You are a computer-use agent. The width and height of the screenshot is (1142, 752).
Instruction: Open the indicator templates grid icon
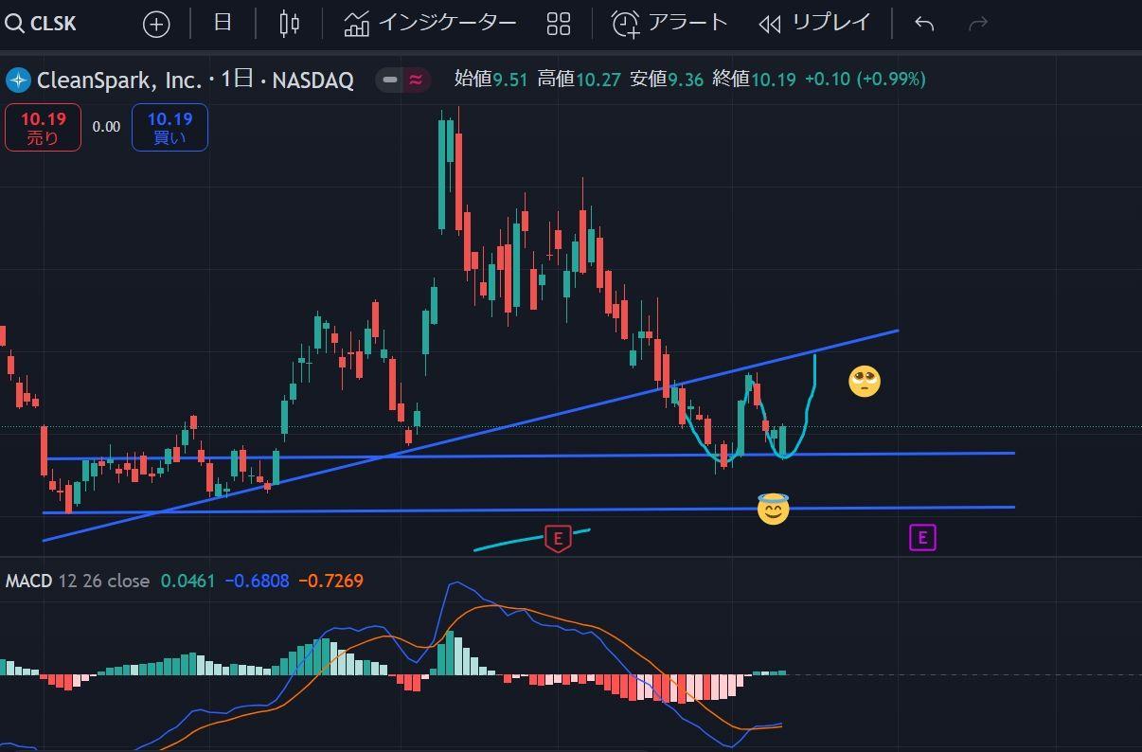[559, 24]
